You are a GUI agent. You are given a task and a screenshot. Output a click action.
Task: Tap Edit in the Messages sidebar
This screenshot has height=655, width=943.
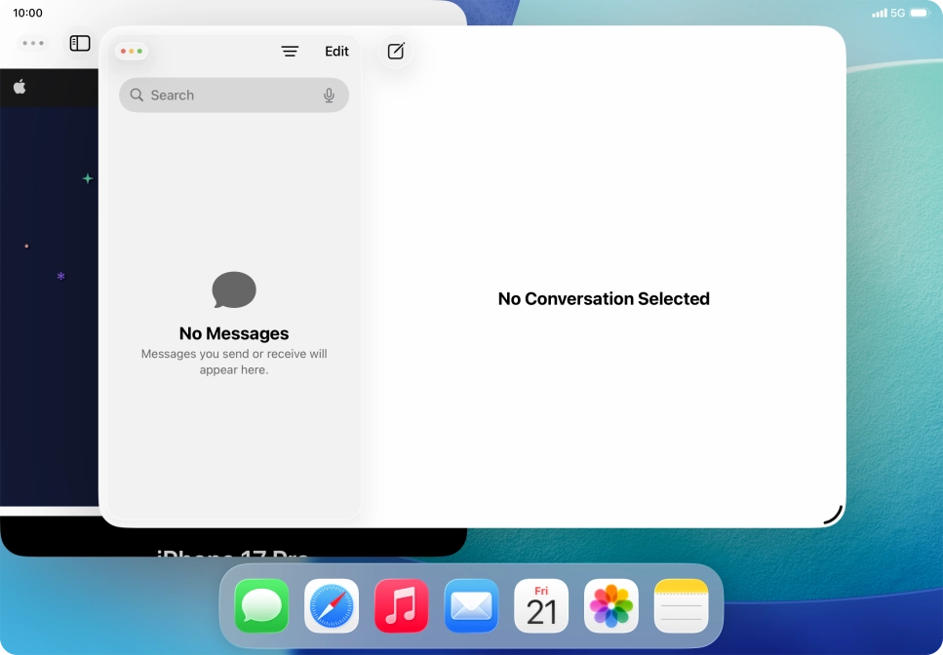pos(336,51)
